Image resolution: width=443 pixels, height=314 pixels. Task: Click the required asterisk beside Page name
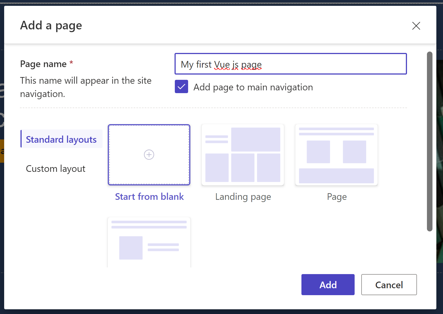(71, 63)
